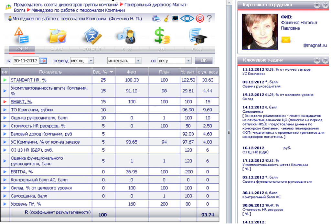
Task: Expand the ТО Компании, рубли row arrow
Action: [x=5, y=110]
